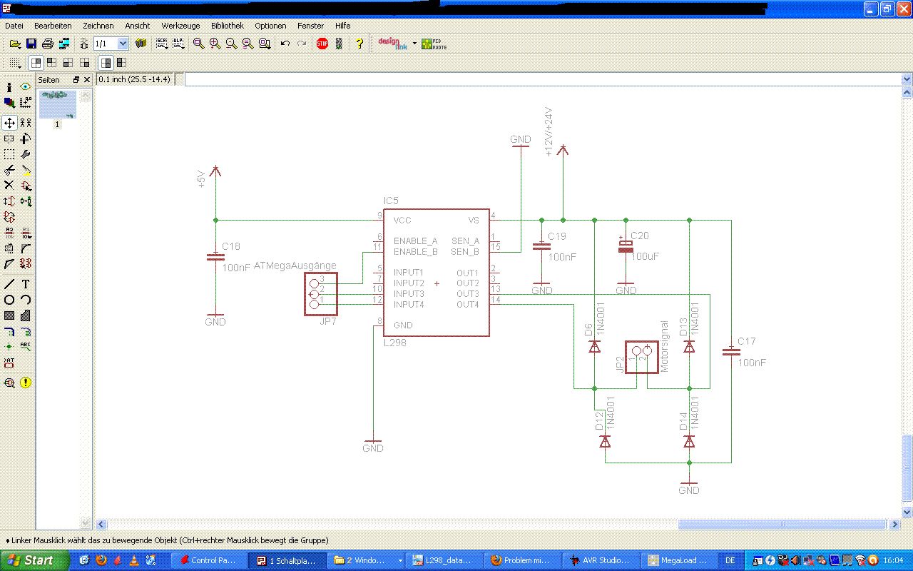Select the Move tool in left toolbar

[9, 123]
